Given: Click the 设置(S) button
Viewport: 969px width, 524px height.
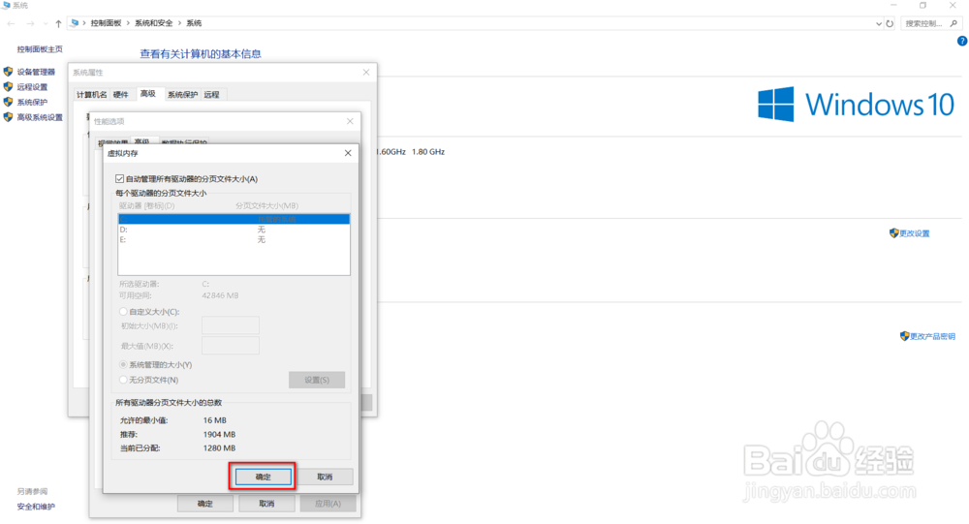Looking at the screenshot, I should [317, 380].
